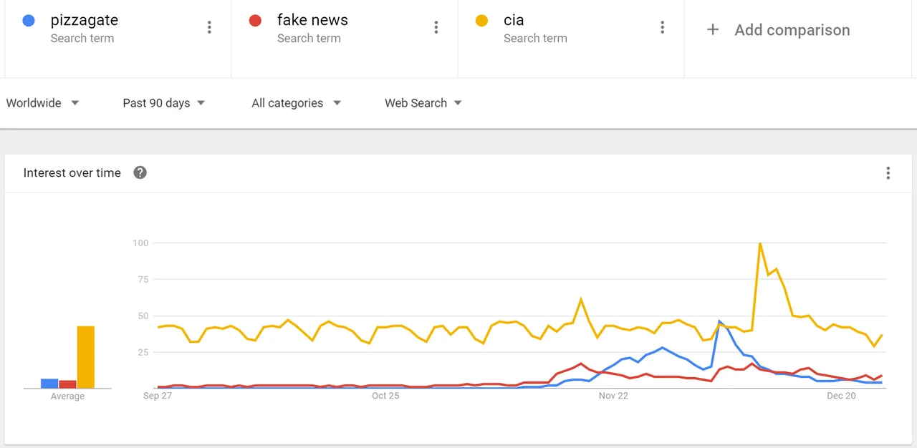Open fake news three-dot menu

tap(436, 27)
